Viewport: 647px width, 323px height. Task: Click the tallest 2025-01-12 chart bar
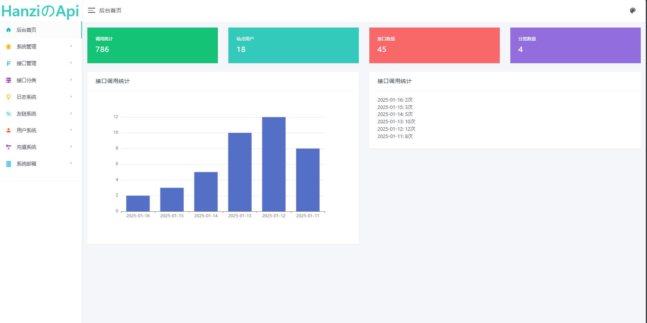(274, 164)
